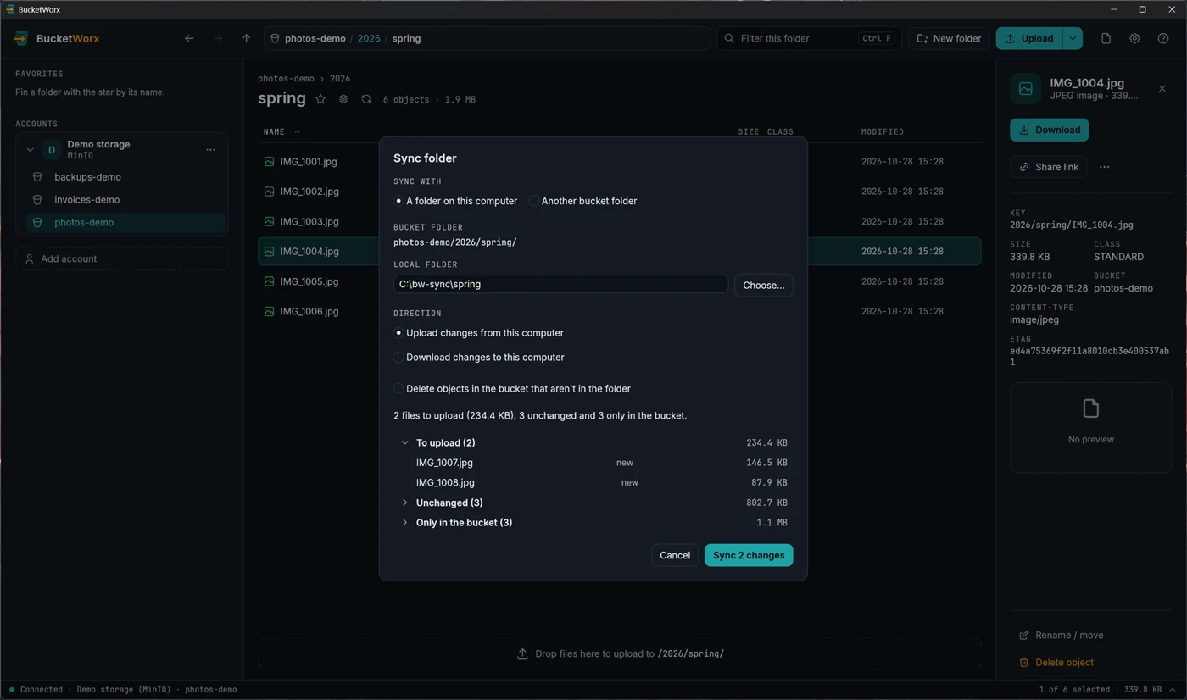Open the Upload button dropdown arrow
The height and width of the screenshot is (700, 1187).
[x=1073, y=38]
